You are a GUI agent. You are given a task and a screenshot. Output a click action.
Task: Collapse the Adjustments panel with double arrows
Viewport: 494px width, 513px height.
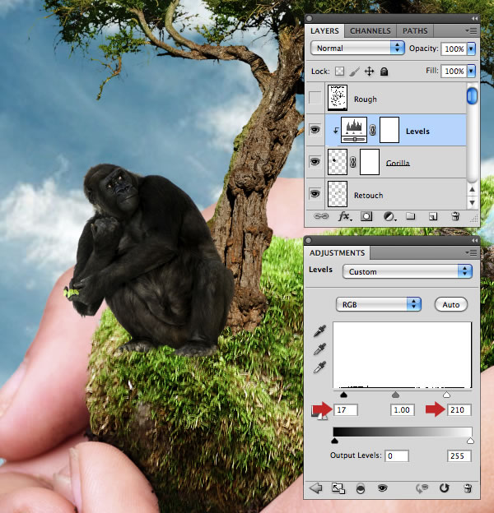coord(474,240)
